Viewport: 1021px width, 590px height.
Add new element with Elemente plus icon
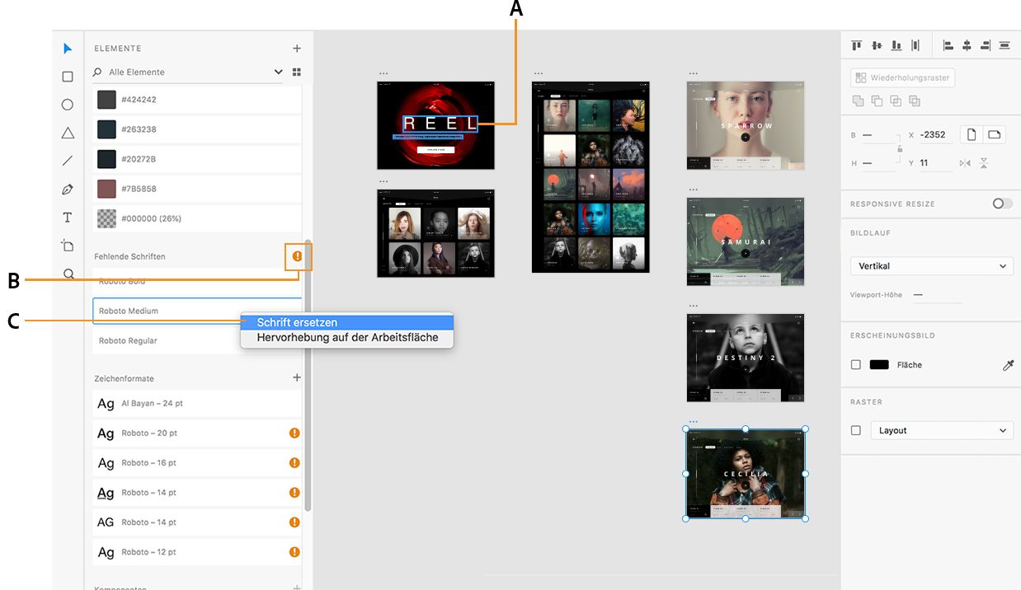click(x=297, y=49)
